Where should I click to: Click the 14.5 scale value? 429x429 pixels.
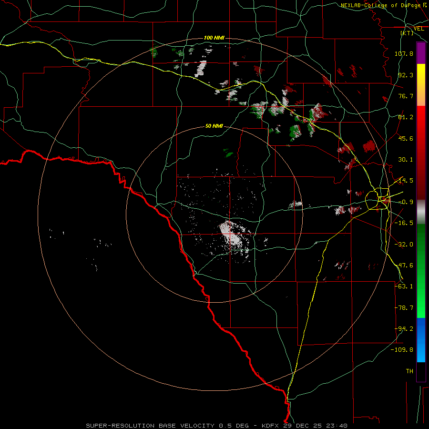pyautogui.click(x=406, y=181)
